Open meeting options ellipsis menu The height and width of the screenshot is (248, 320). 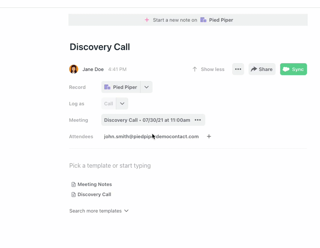(x=198, y=120)
